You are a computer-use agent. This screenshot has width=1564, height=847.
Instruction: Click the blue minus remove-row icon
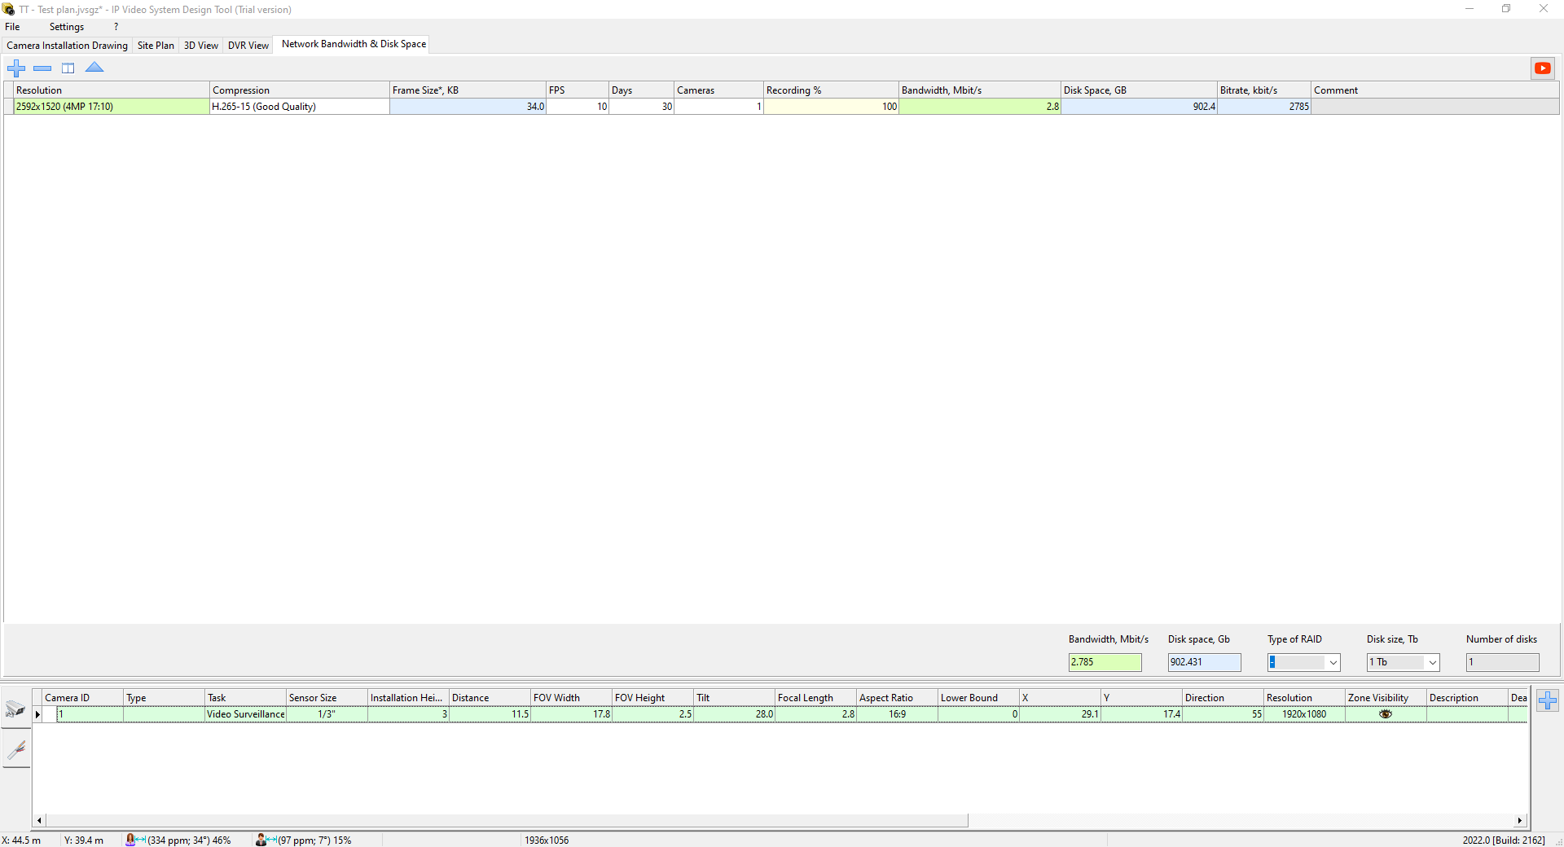[42, 68]
